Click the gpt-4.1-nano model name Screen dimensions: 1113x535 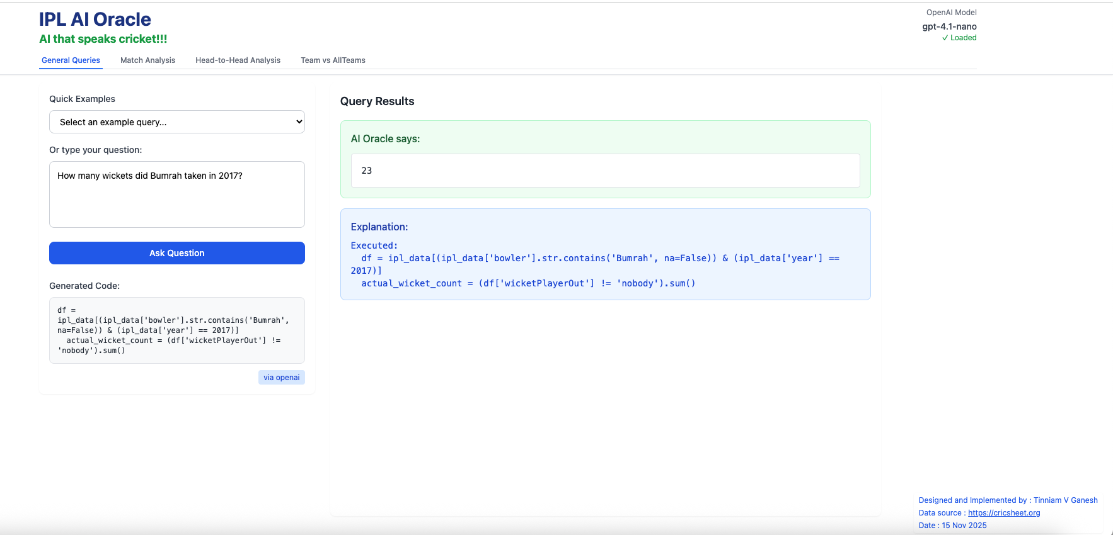pyautogui.click(x=949, y=26)
